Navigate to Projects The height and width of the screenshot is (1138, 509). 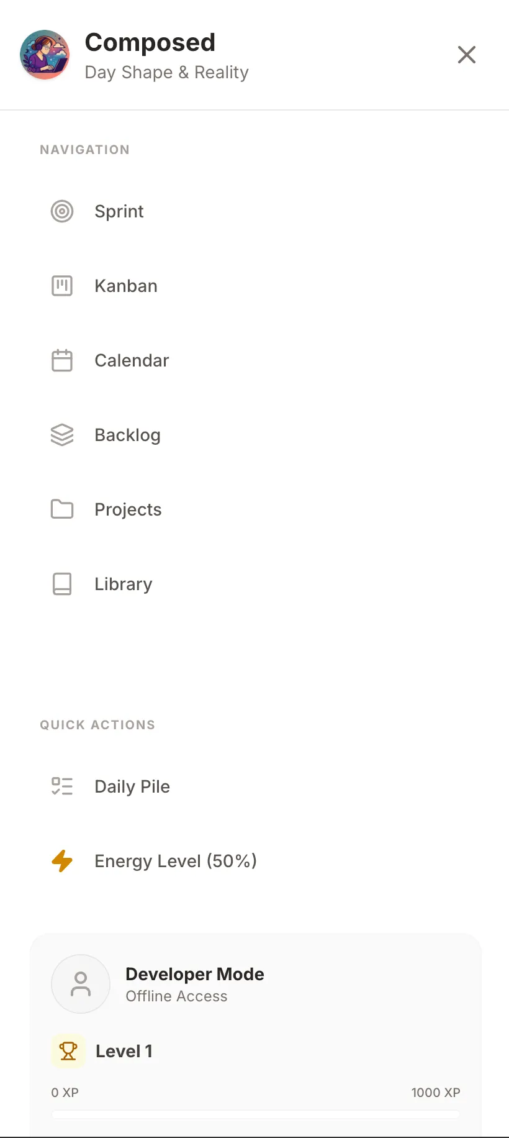click(x=128, y=509)
